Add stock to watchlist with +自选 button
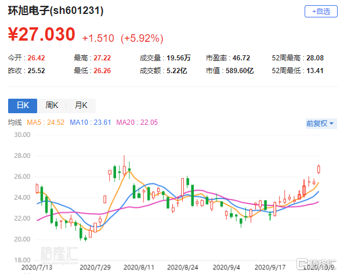Screen dimensions: 340x274 click(321, 11)
